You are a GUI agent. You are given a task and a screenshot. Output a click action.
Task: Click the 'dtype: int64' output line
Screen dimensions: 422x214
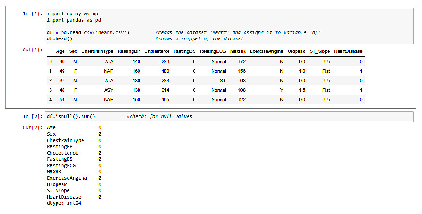pos(64,203)
